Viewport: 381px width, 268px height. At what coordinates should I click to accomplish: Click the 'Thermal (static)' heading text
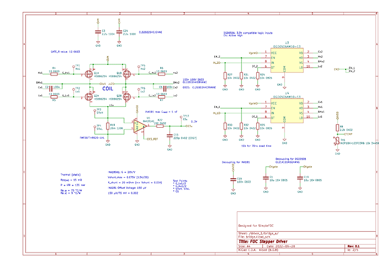coord(71,174)
